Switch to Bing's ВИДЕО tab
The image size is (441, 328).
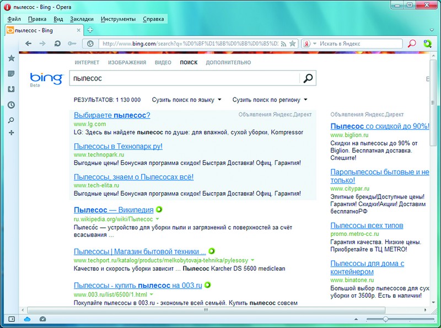[x=163, y=62]
